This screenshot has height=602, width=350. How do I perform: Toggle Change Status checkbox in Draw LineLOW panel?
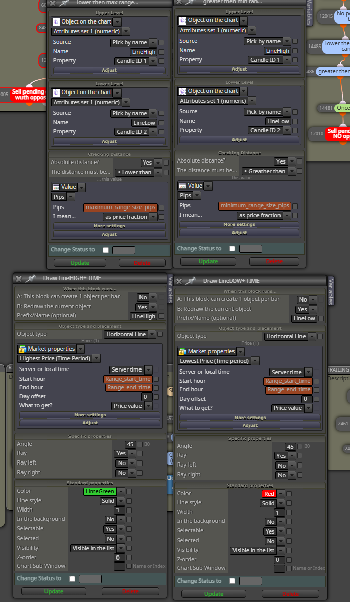point(232,581)
